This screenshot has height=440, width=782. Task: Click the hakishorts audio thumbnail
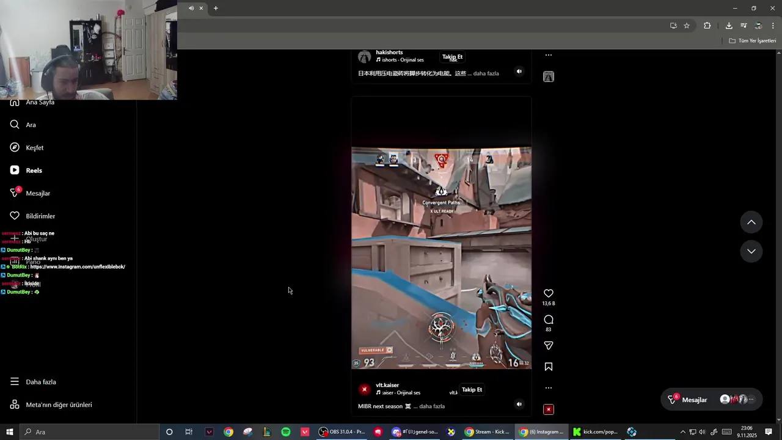pyautogui.click(x=549, y=76)
